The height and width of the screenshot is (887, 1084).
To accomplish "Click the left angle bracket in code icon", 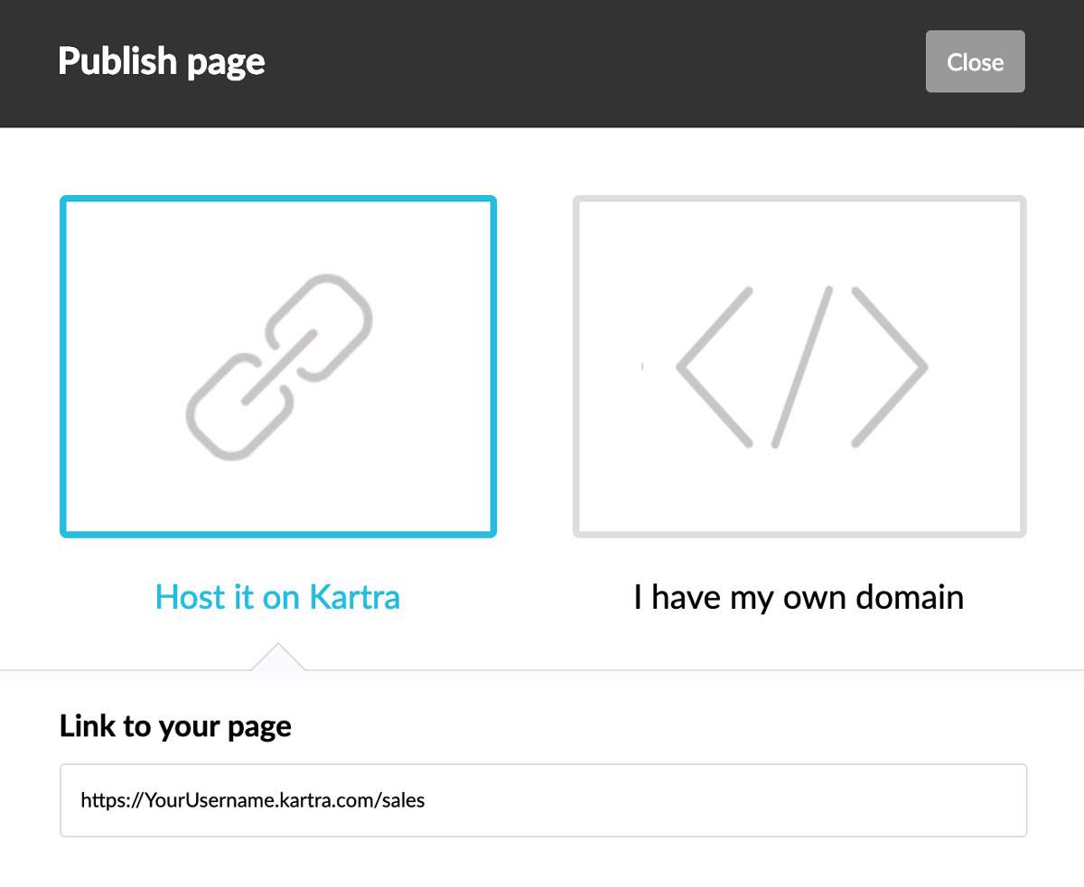I will [x=714, y=366].
